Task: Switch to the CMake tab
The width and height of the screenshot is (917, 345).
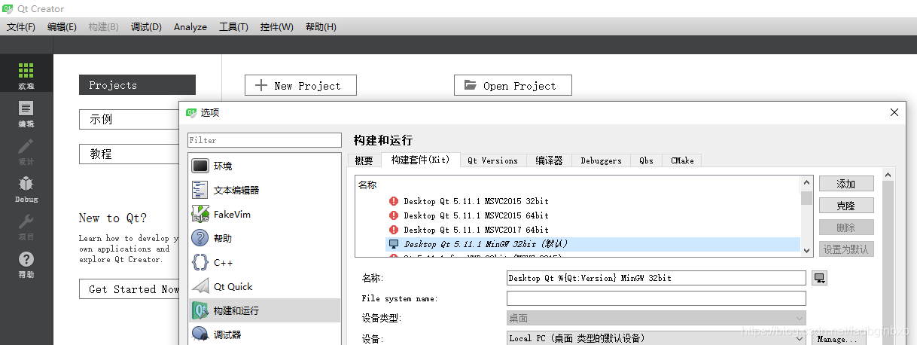Action: (x=682, y=160)
